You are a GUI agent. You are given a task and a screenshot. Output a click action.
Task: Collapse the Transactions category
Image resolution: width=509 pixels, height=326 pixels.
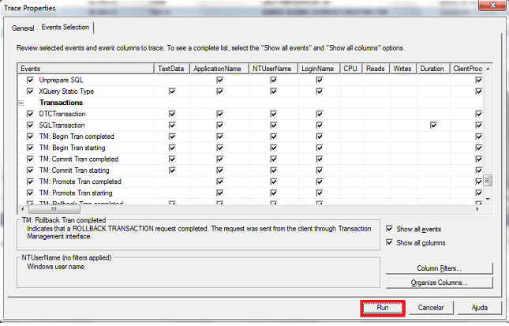(21, 103)
